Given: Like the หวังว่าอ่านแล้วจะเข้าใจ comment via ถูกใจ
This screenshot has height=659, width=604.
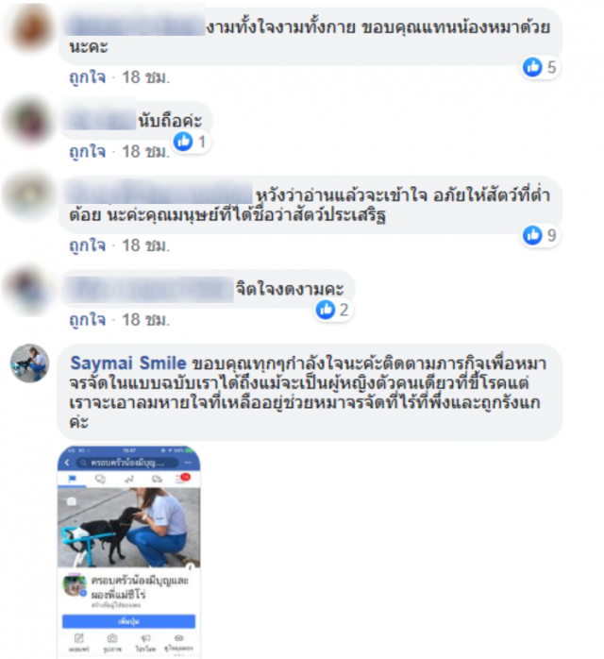Looking at the screenshot, I should coord(88,245).
